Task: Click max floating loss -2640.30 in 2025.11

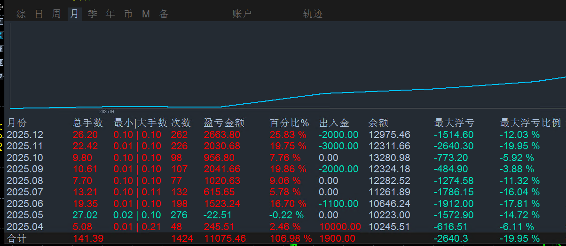Action: pyautogui.click(x=454, y=146)
